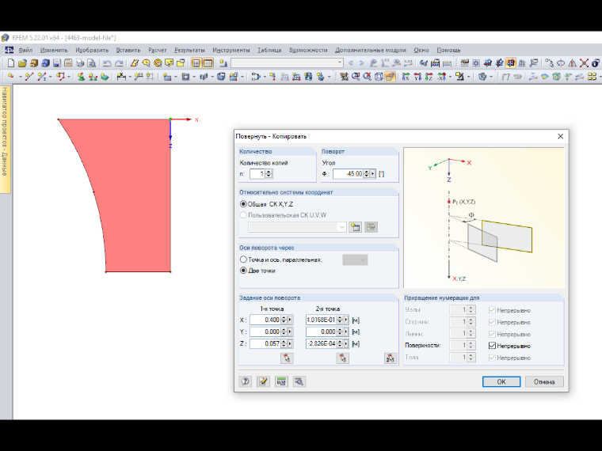This screenshot has width=602, height=451.
Task: Open the parallel axis dropdown
Action: point(355,260)
